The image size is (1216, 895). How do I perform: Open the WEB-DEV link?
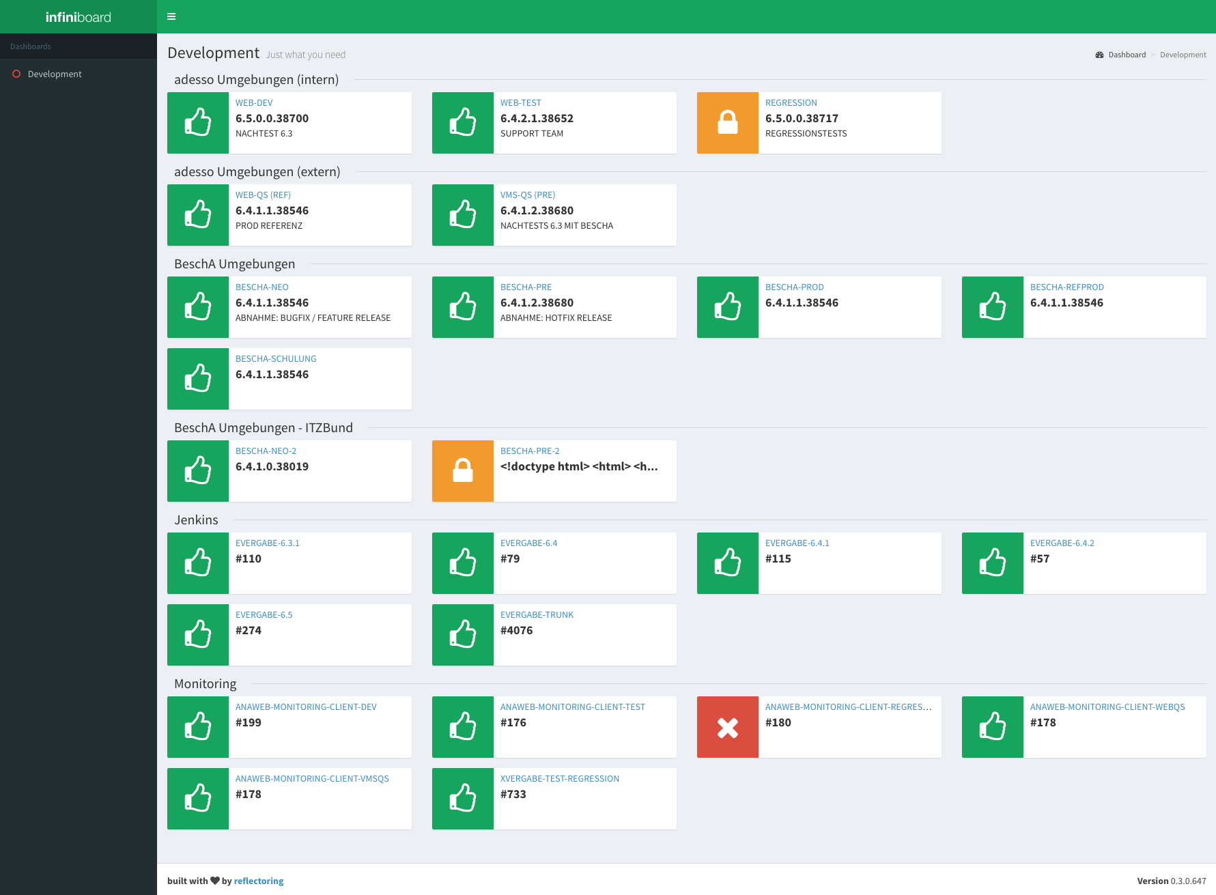point(254,103)
